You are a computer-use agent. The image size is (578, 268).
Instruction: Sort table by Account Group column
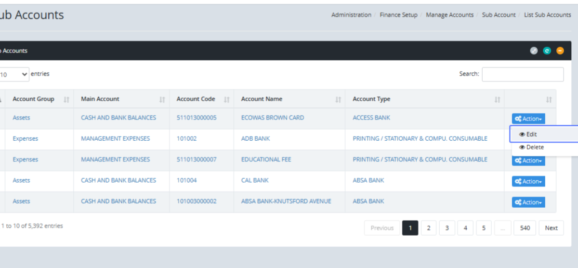point(66,99)
